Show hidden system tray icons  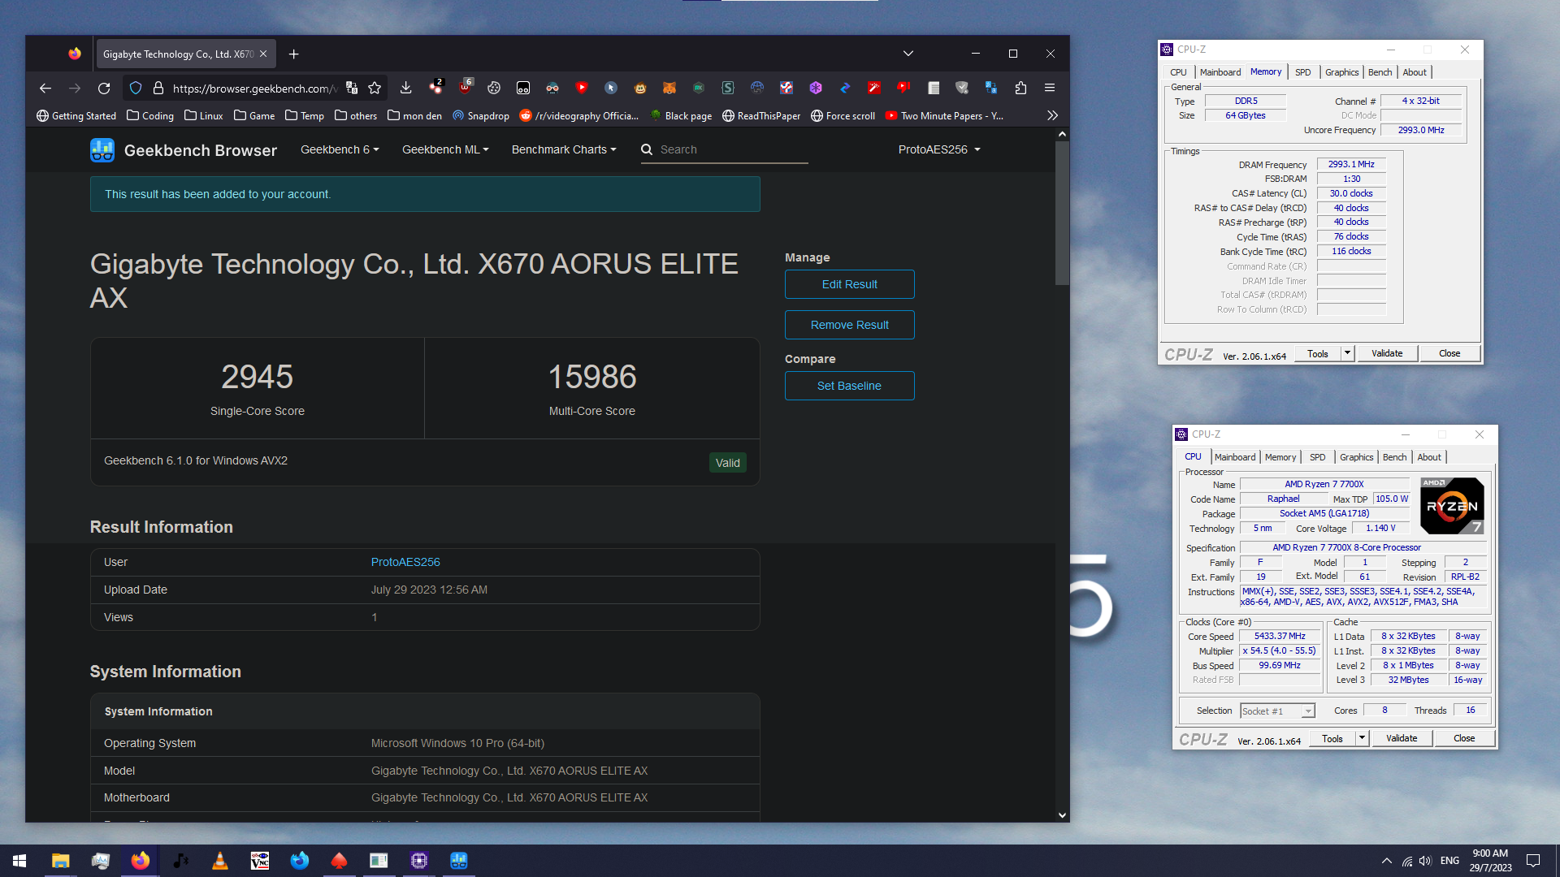1386,861
